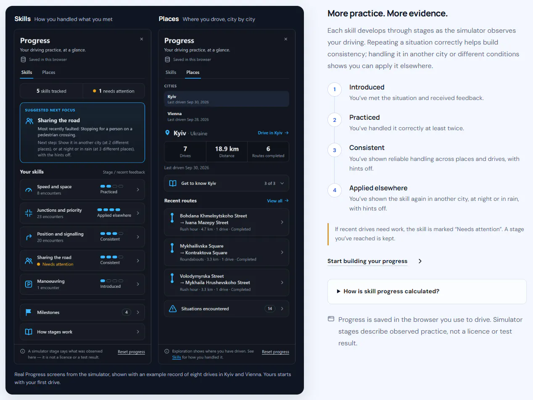
Task: Click the database icon in the Places panel
Action: click(x=167, y=60)
